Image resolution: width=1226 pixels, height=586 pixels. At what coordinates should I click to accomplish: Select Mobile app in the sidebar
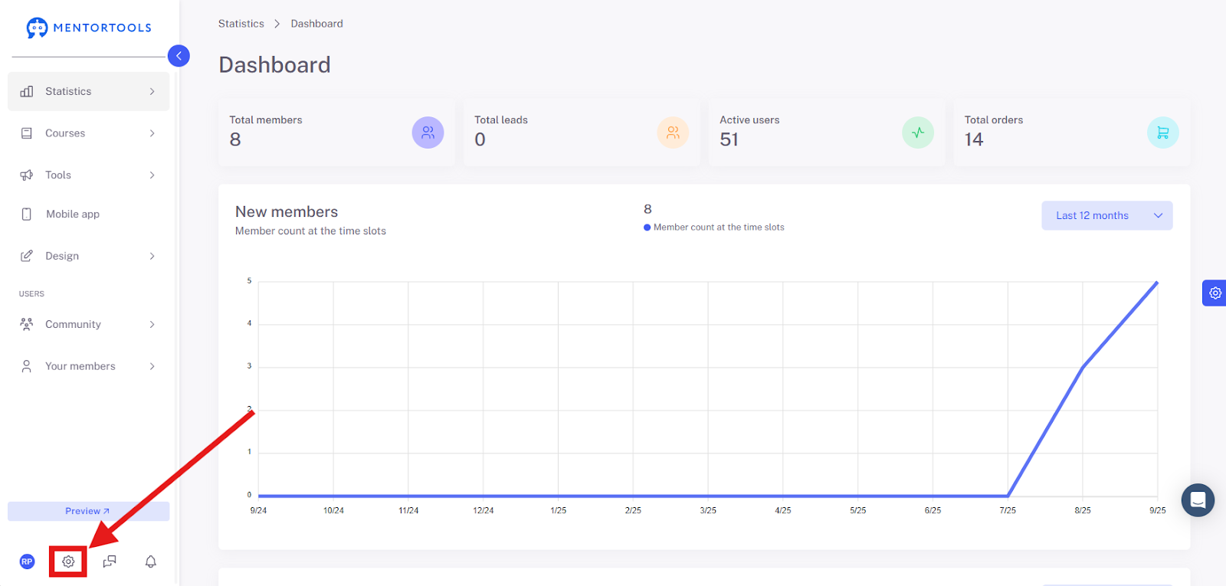click(x=88, y=214)
